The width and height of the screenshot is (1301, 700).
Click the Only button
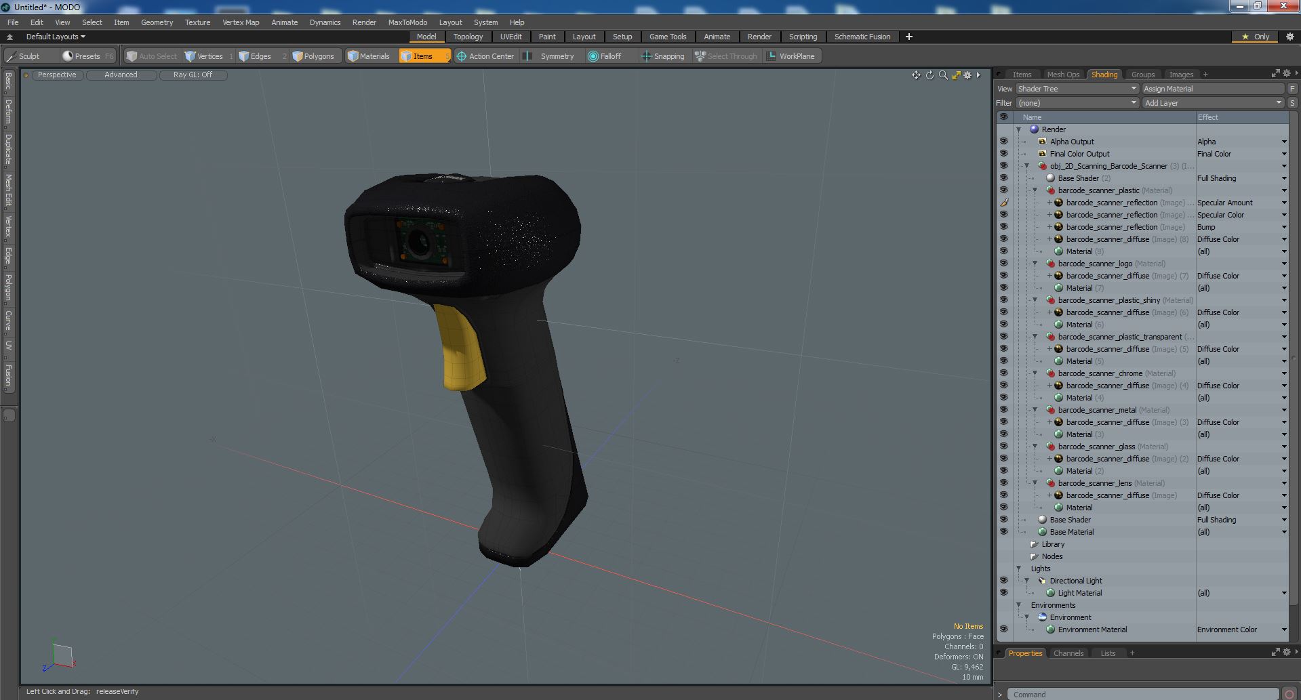point(1256,37)
